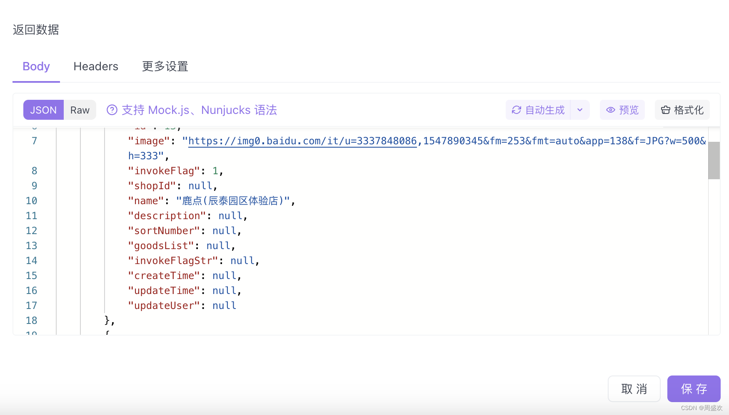The width and height of the screenshot is (729, 415).
Task: Click the invokeFlag value 1
Action: coord(215,171)
